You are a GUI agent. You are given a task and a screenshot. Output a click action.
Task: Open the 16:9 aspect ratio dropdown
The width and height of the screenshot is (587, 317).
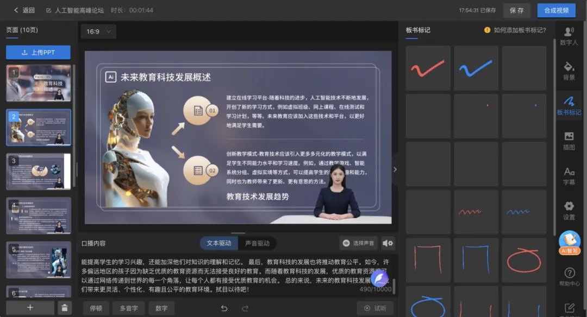[98, 31]
